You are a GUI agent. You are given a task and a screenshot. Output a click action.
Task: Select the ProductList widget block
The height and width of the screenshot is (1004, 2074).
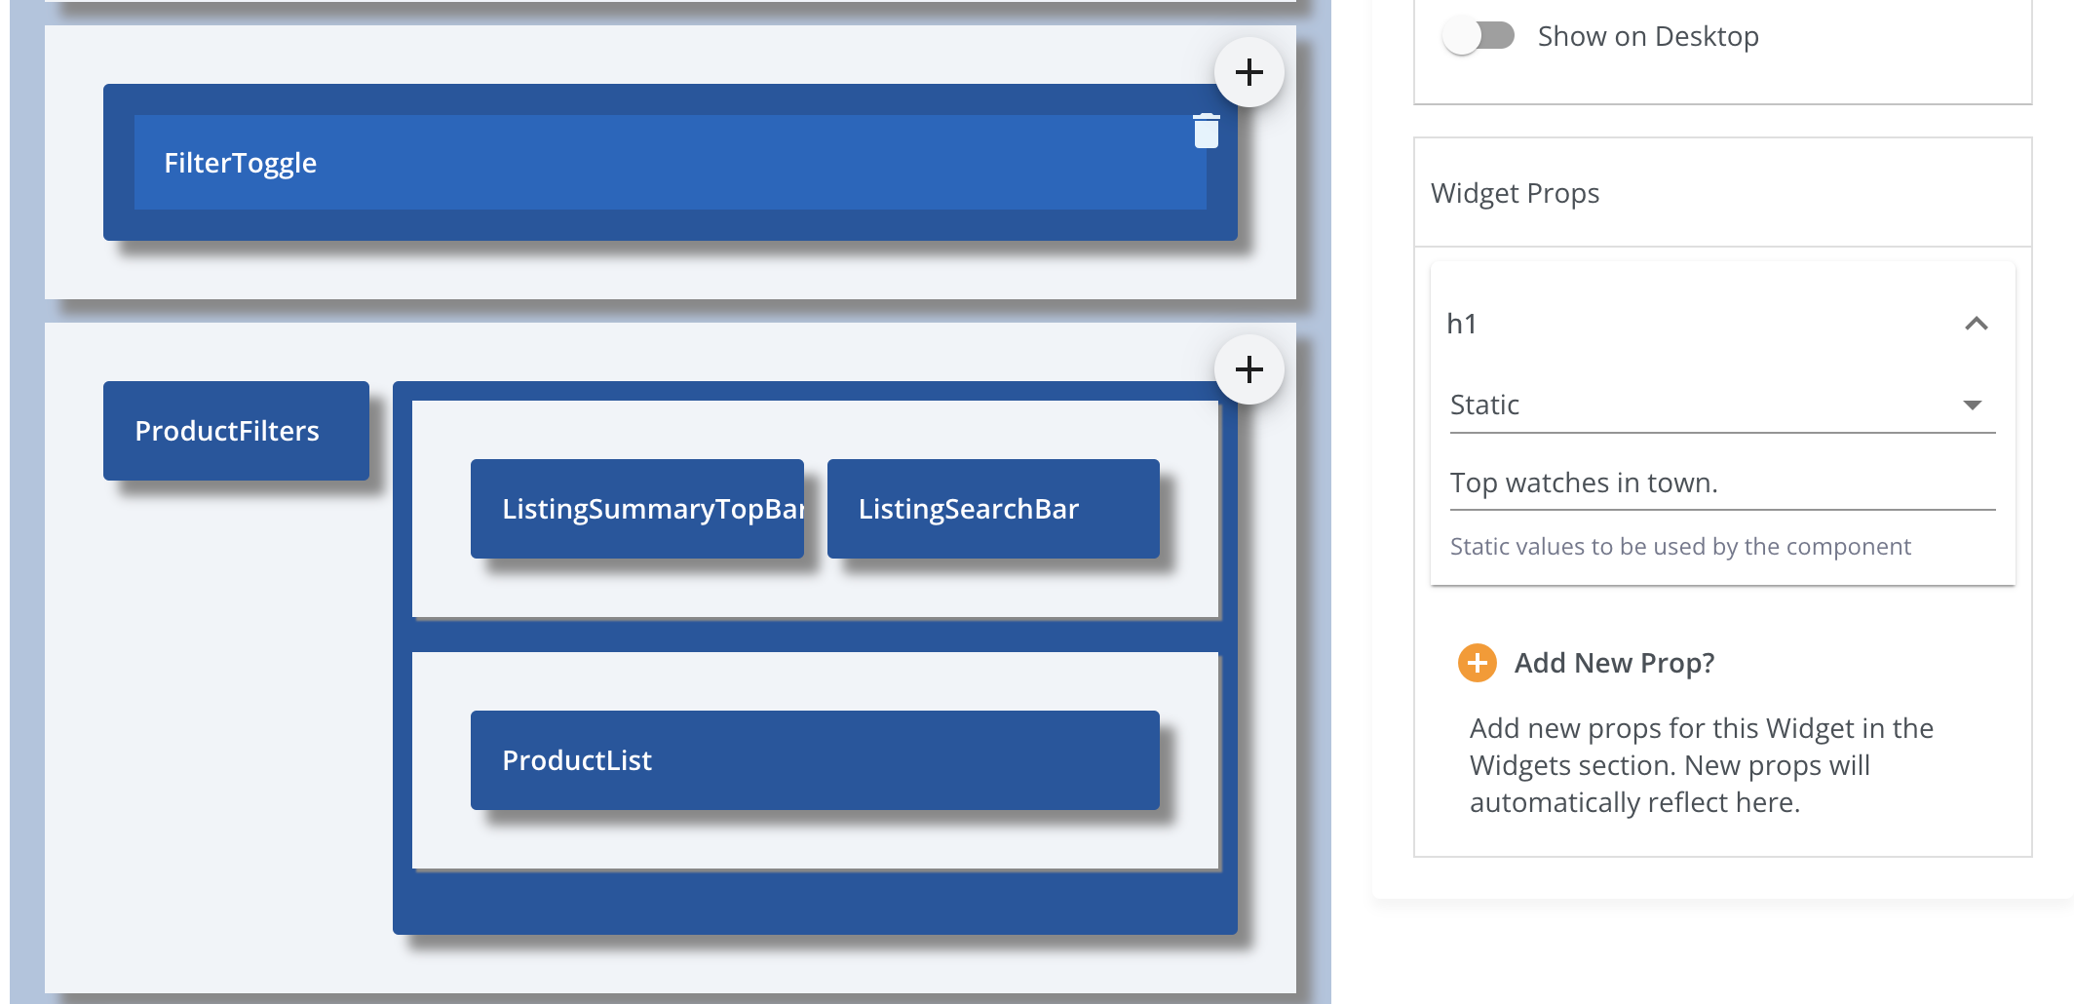(x=814, y=760)
